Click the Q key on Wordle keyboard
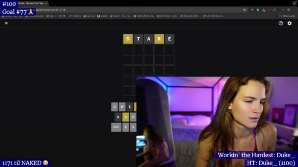298x167 pixels. 115,107
